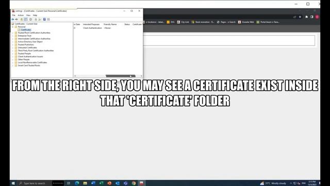Sort by the Status column header
Image resolution: width=330 pixels, height=186 pixels.
tap(127, 24)
